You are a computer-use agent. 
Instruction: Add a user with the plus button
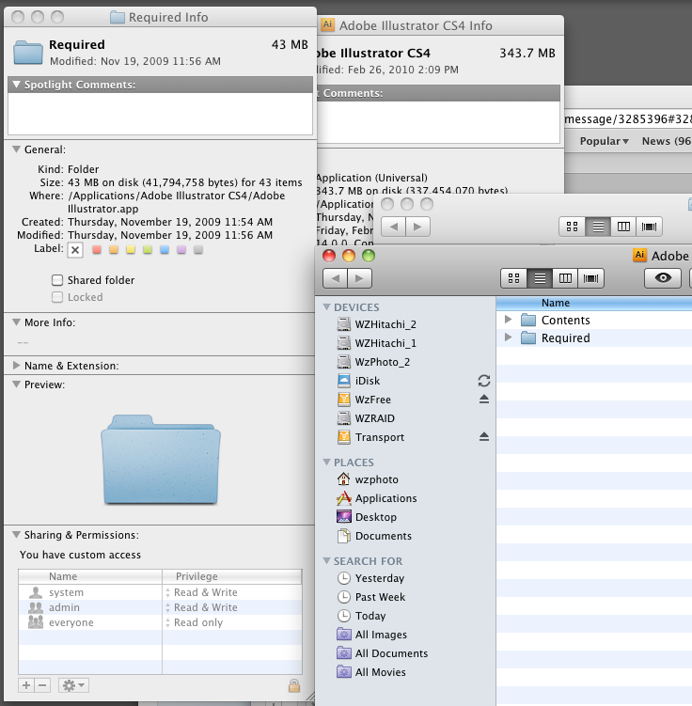pyautogui.click(x=26, y=685)
